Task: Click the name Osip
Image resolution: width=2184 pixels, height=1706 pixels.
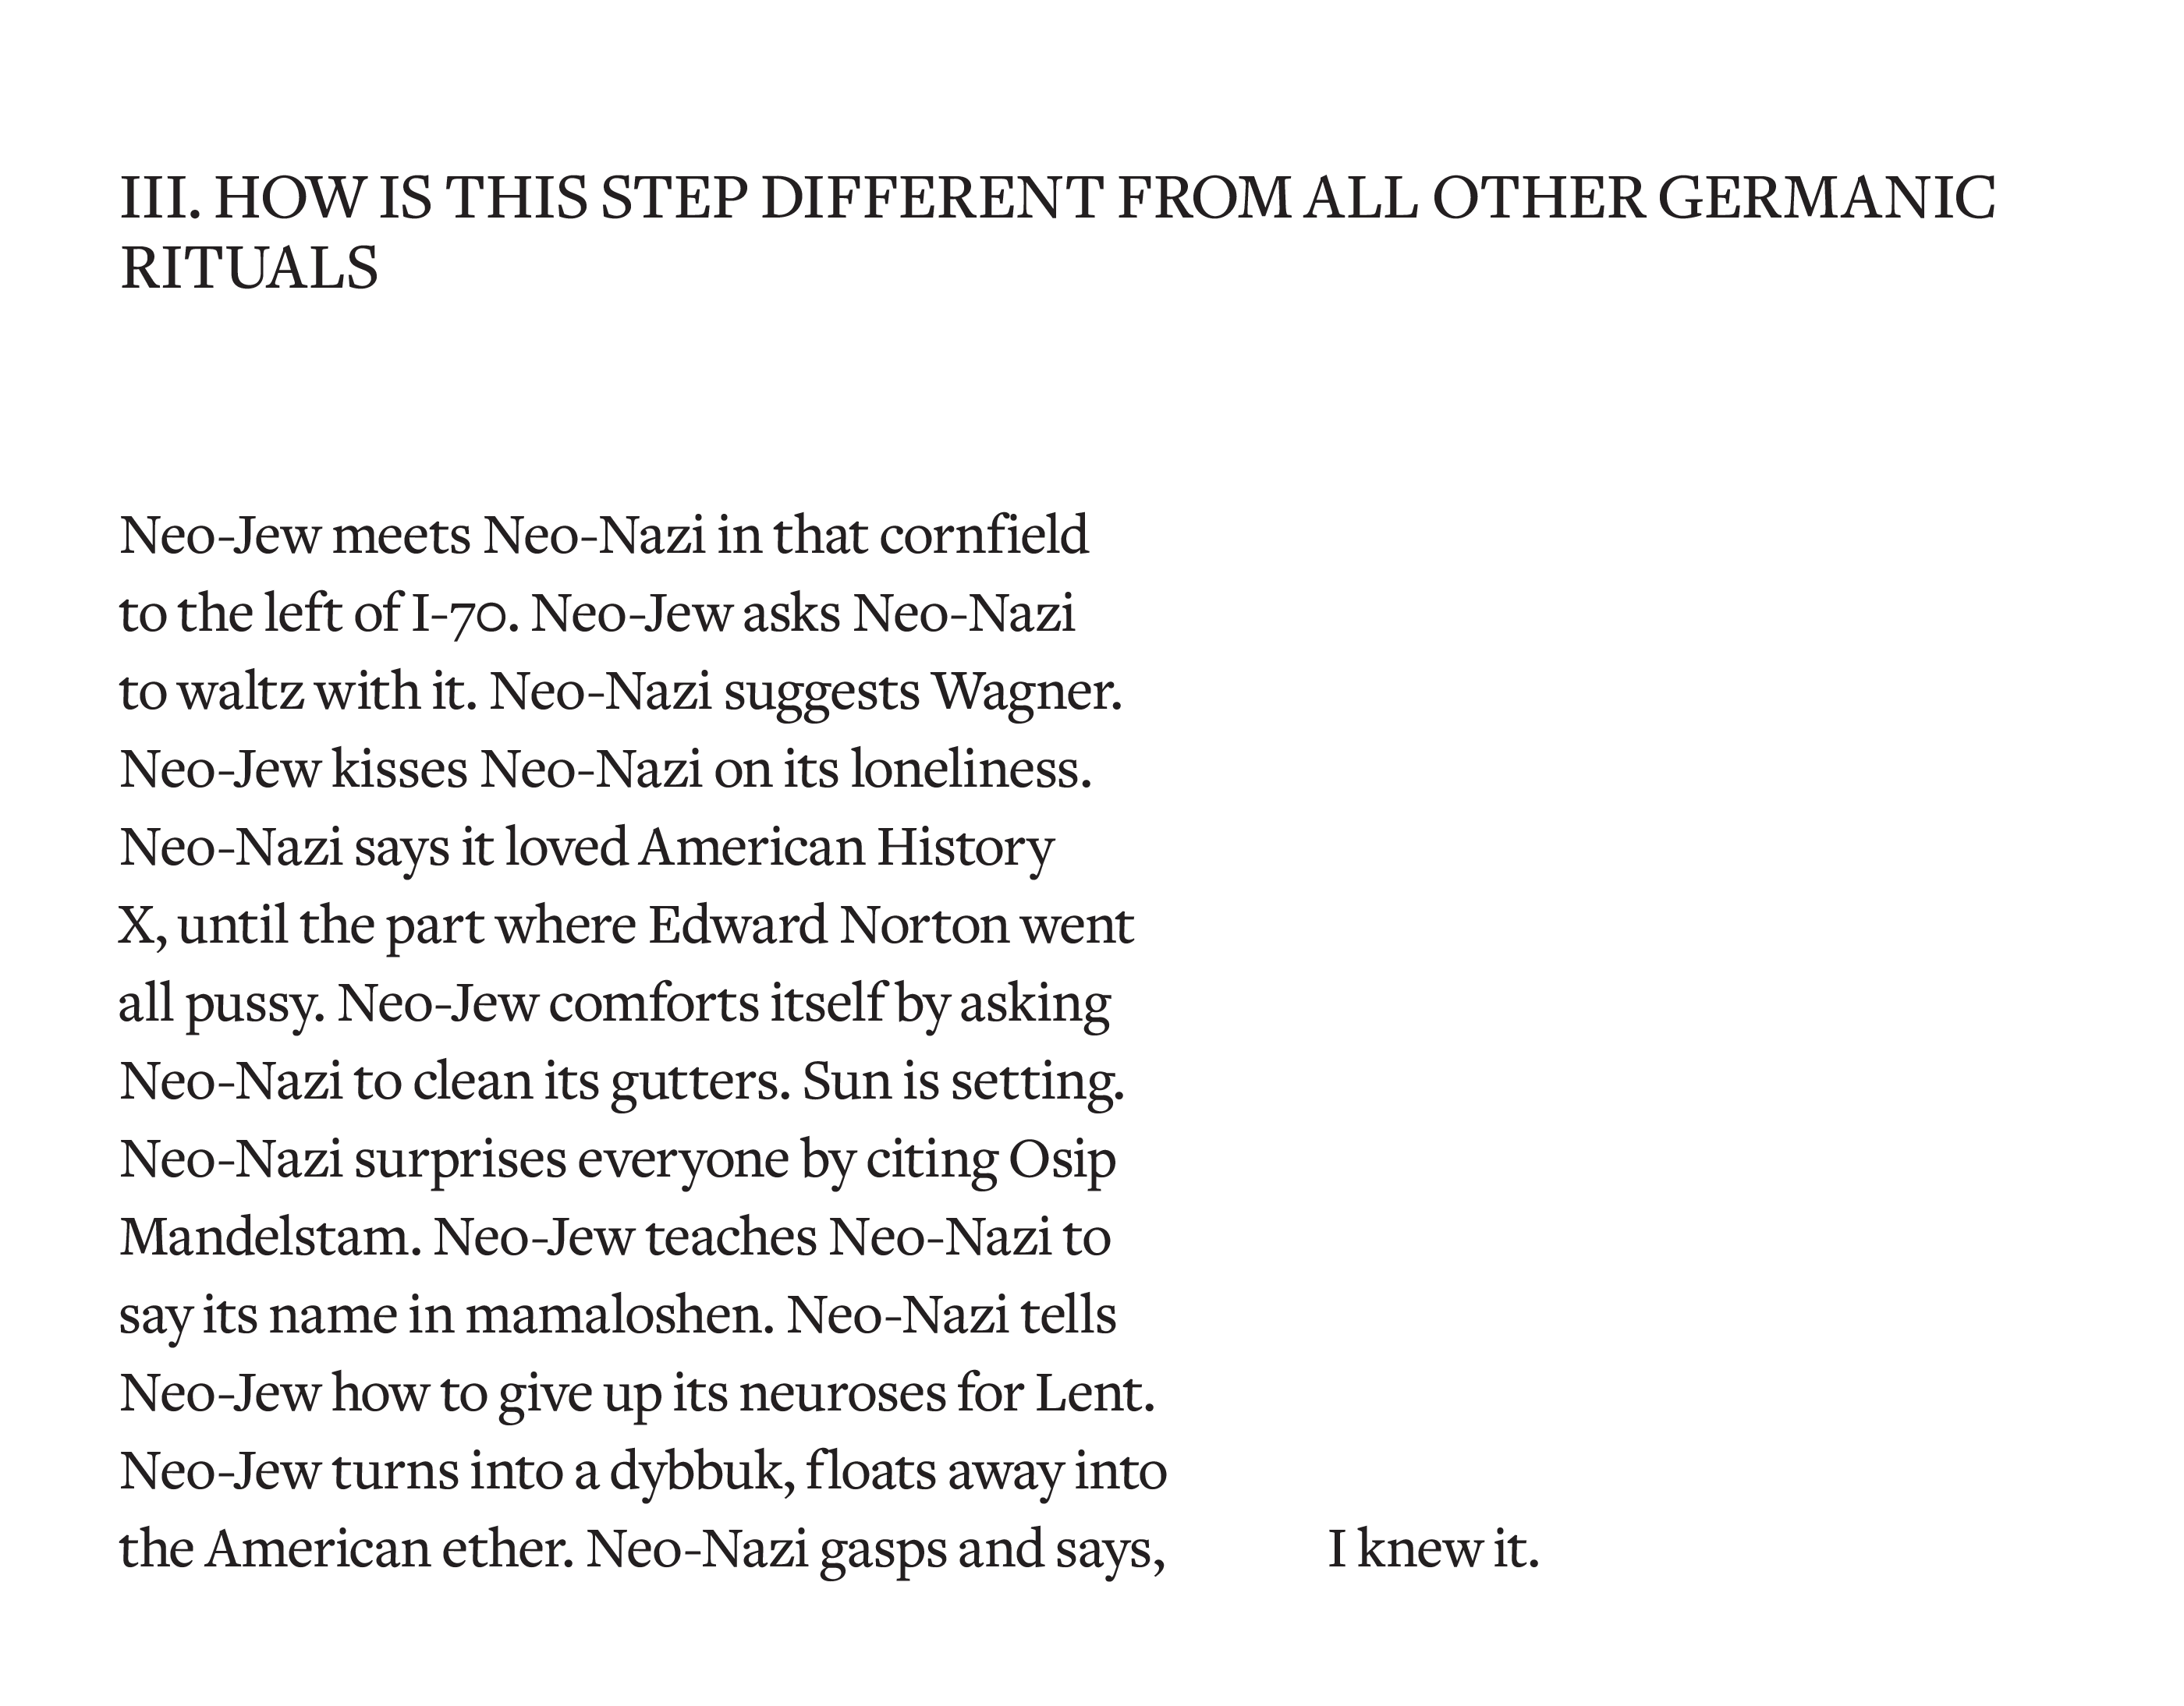Action: 1062,1159
